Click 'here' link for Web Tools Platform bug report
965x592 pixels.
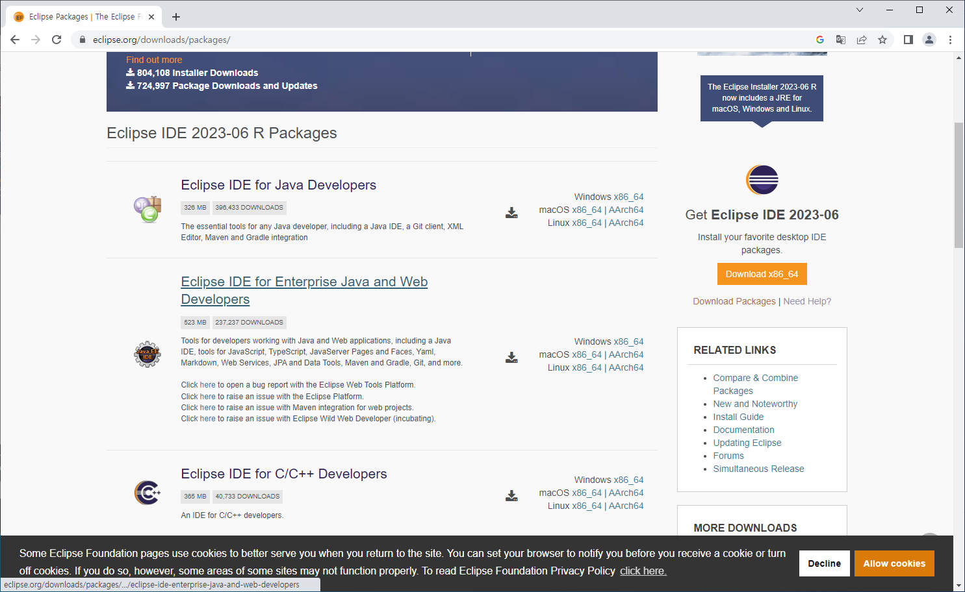coord(208,385)
